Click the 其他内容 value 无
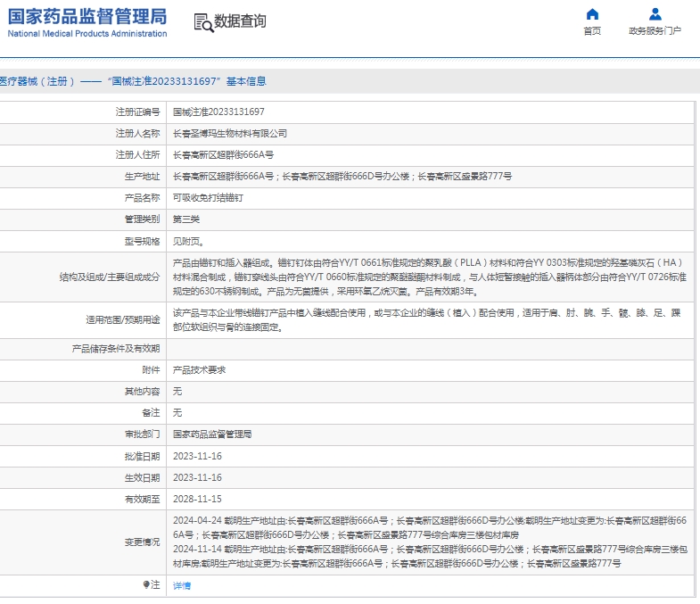Viewport: 700px width, 604px height. [177, 392]
